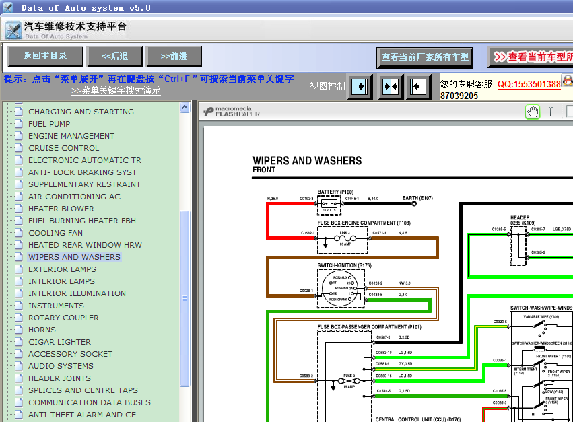Click the document icon beside HEADER JOINTS
573x422 pixels.
coord(19,378)
